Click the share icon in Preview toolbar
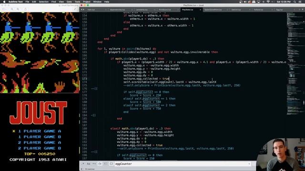 pos(25,9)
